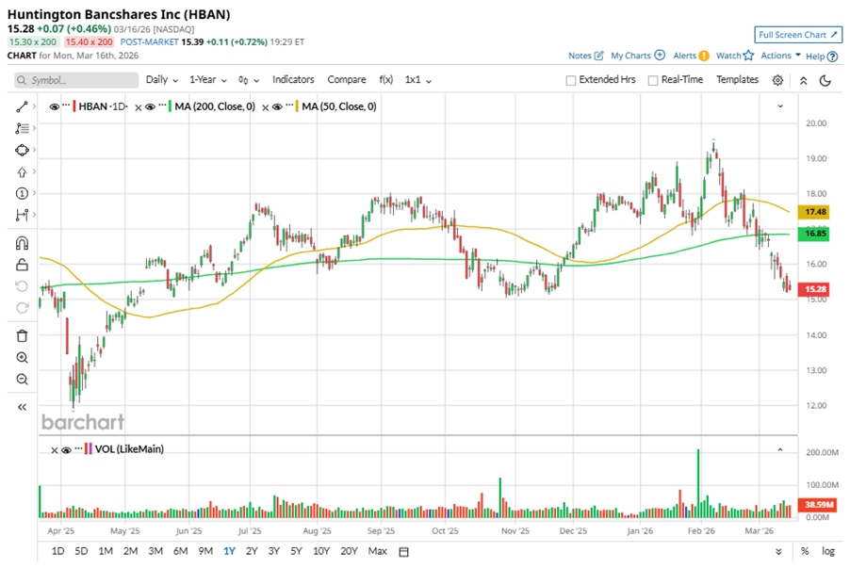Select the numbered label tool

(22, 193)
